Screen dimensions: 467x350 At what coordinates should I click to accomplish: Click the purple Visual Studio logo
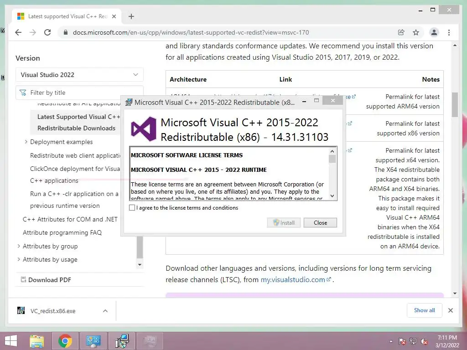(x=144, y=129)
